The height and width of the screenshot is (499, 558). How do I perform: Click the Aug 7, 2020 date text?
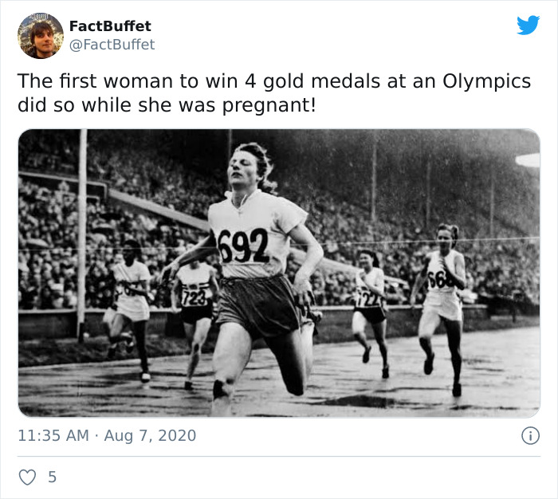click(x=150, y=436)
